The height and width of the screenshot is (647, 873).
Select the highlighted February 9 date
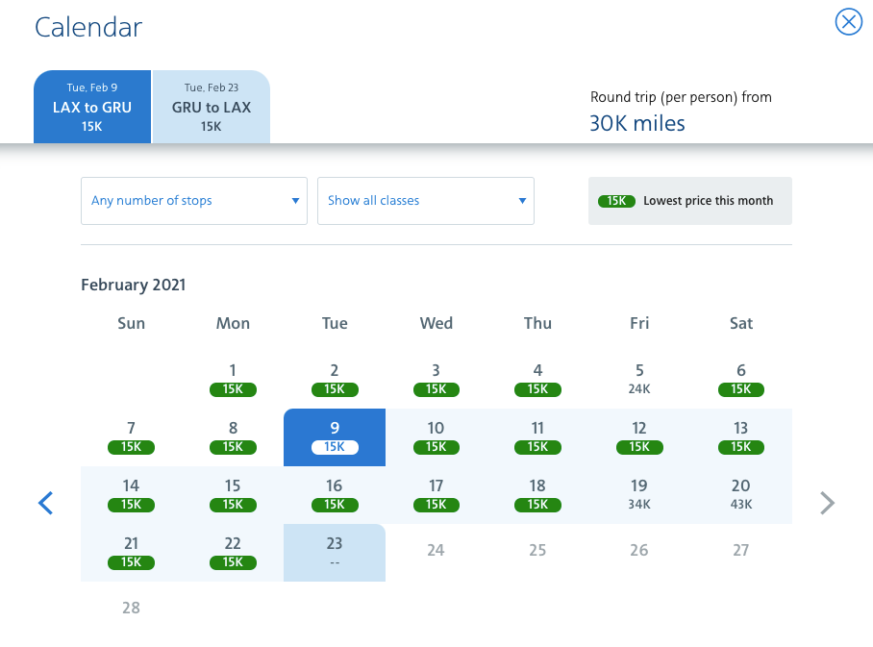tap(335, 436)
